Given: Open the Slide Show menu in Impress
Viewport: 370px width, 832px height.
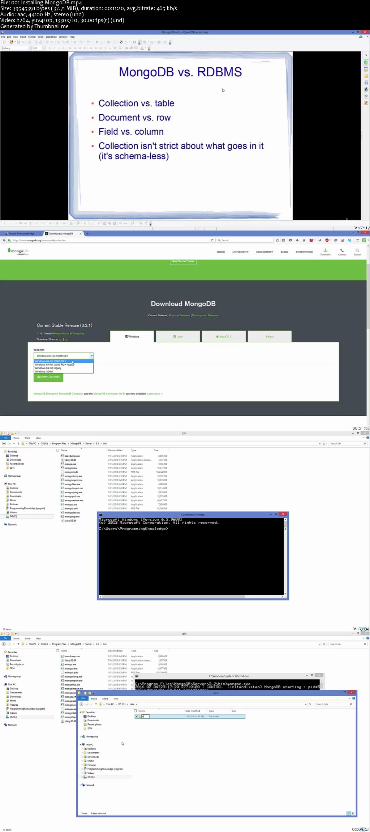Looking at the screenshot, I should click(51, 37).
